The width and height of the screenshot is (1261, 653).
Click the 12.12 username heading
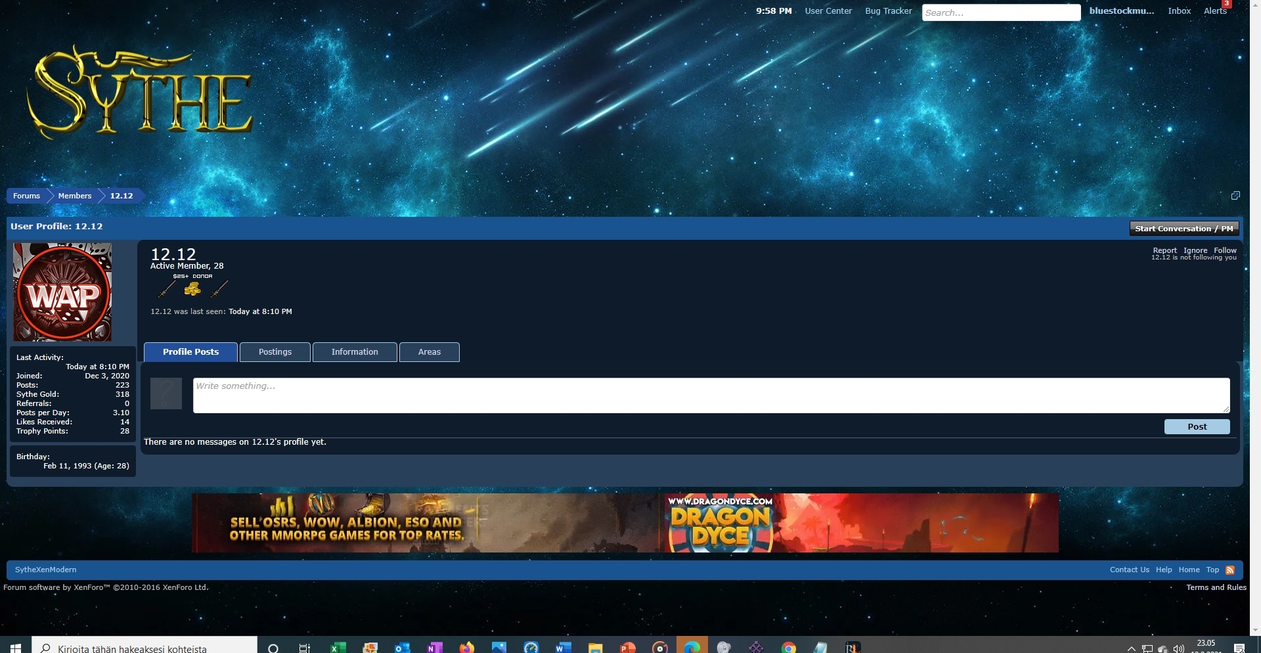coord(173,254)
